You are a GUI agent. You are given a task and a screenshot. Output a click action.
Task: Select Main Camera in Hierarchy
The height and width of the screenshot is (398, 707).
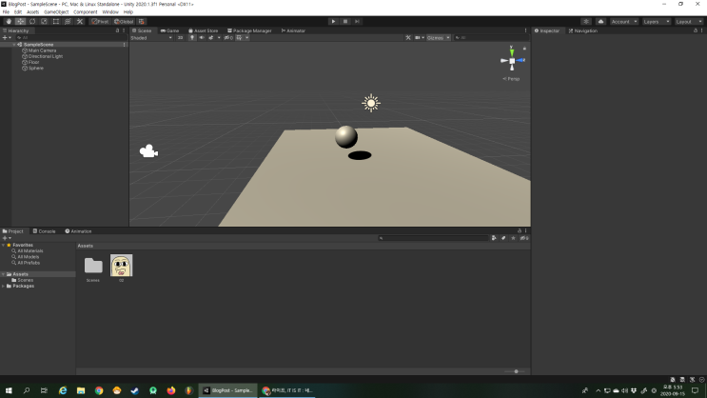point(42,50)
